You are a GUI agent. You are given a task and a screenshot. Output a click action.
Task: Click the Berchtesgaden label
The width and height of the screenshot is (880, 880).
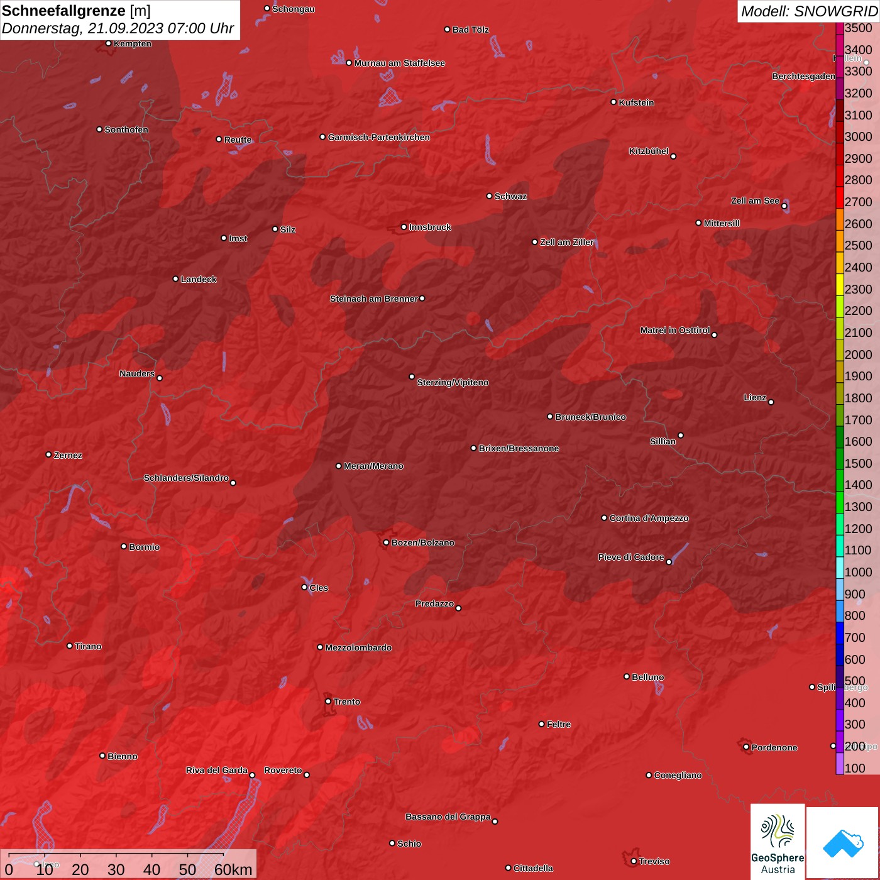804,76
